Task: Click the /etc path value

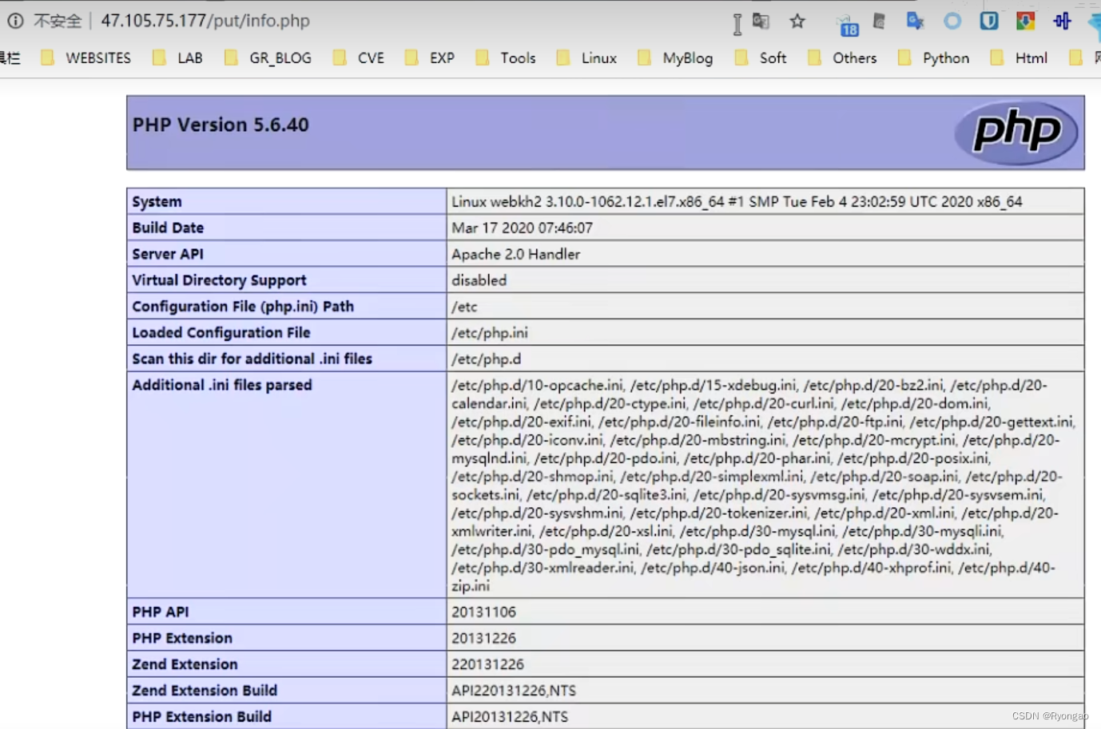Action: [464, 307]
